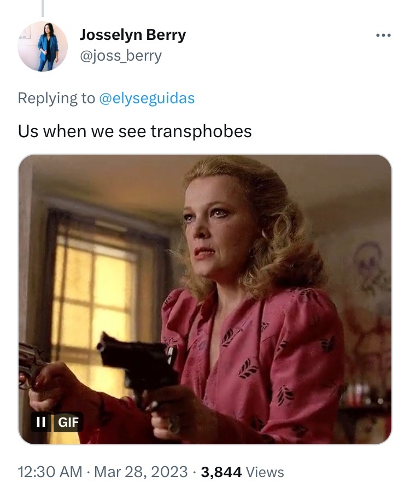410x488 pixels.
Task: Pause the GIF with the pause icon
Action: tap(41, 422)
